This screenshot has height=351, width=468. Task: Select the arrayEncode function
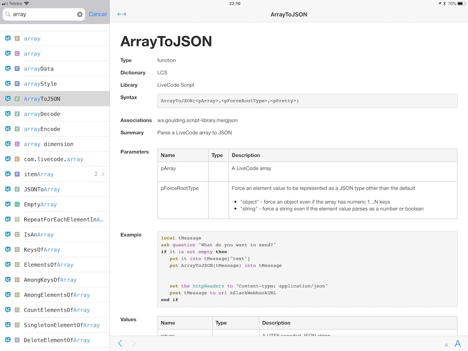(42, 129)
